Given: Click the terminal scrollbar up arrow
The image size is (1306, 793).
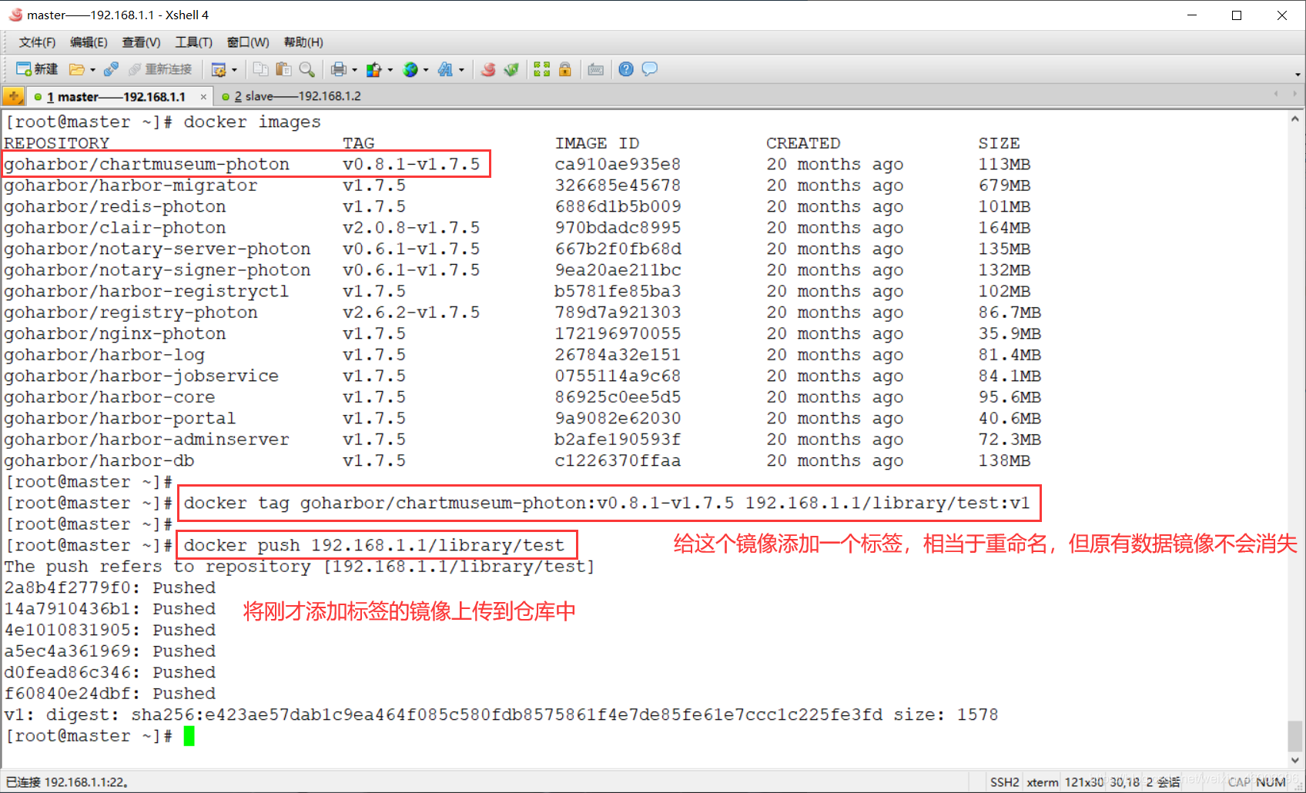Looking at the screenshot, I should pos(1295,119).
